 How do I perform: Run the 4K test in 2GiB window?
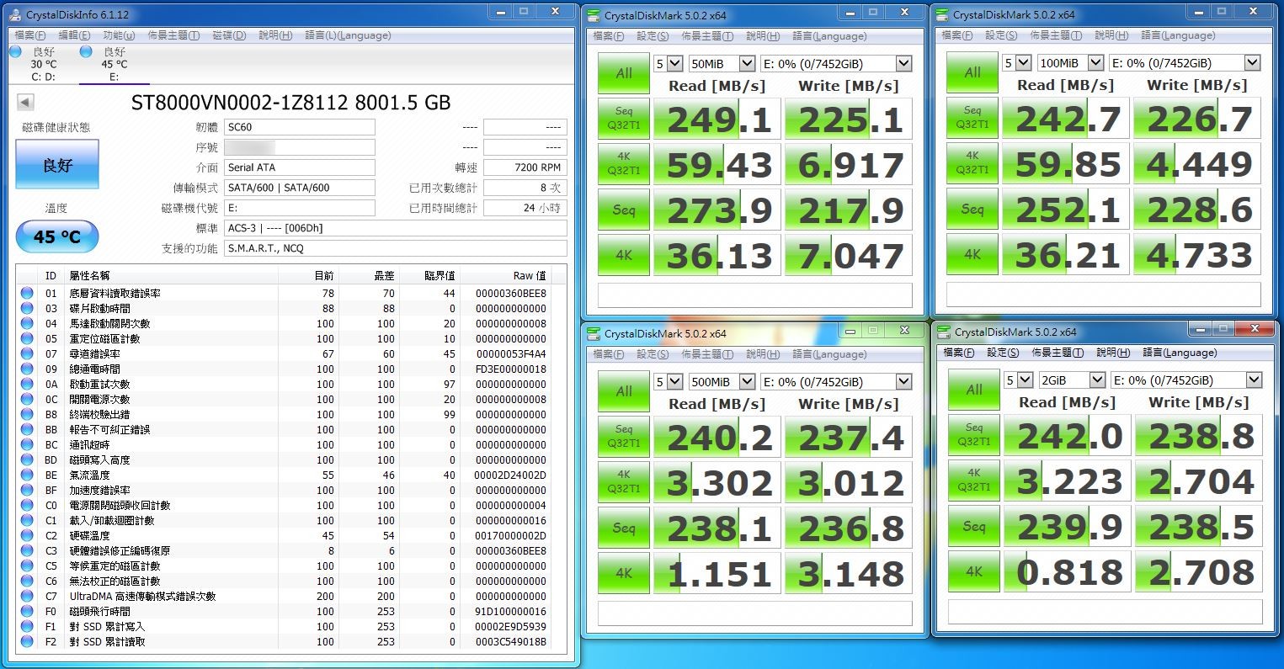(x=974, y=572)
